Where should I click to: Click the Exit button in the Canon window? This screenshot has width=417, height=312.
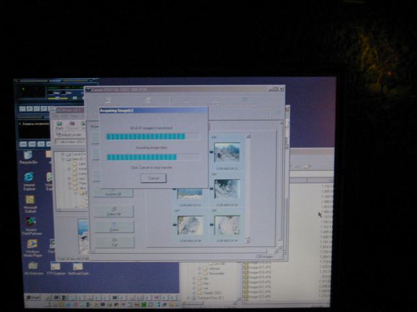click(x=113, y=242)
